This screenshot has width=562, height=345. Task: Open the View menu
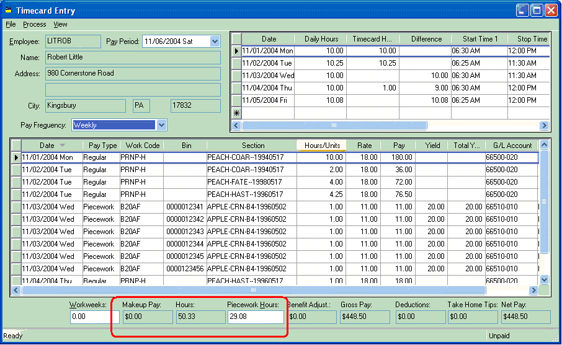(60, 24)
